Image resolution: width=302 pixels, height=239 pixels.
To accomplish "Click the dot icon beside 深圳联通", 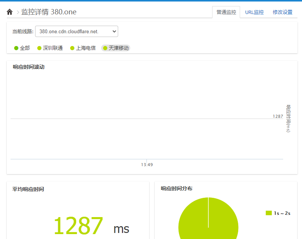I will click(x=39, y=48).
